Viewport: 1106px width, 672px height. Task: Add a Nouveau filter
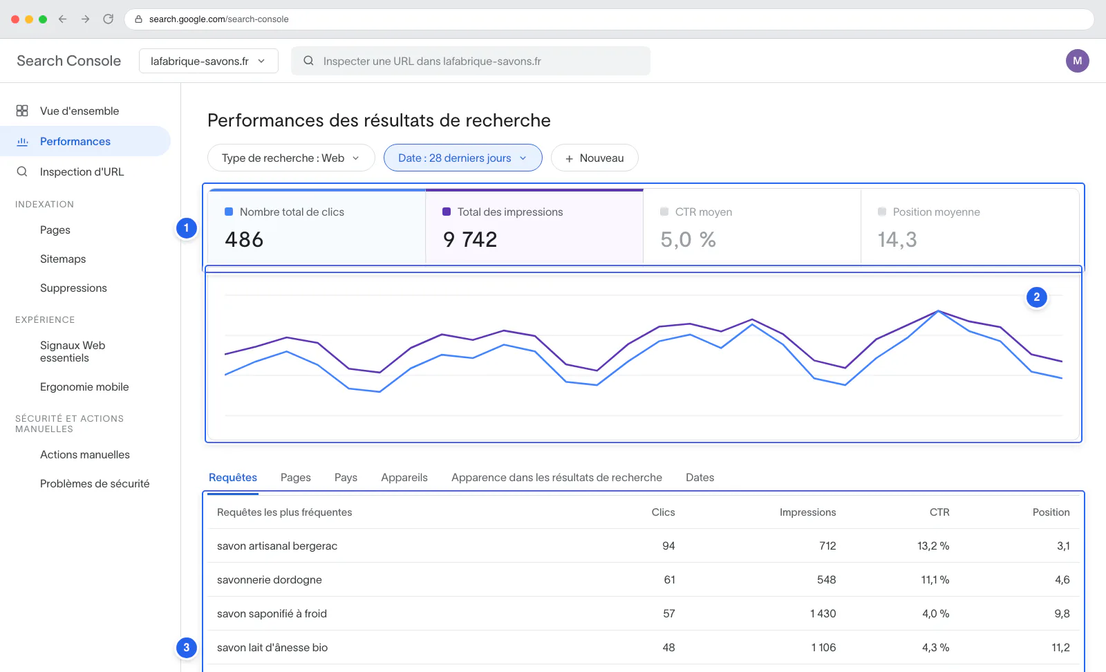coord(594,158)
